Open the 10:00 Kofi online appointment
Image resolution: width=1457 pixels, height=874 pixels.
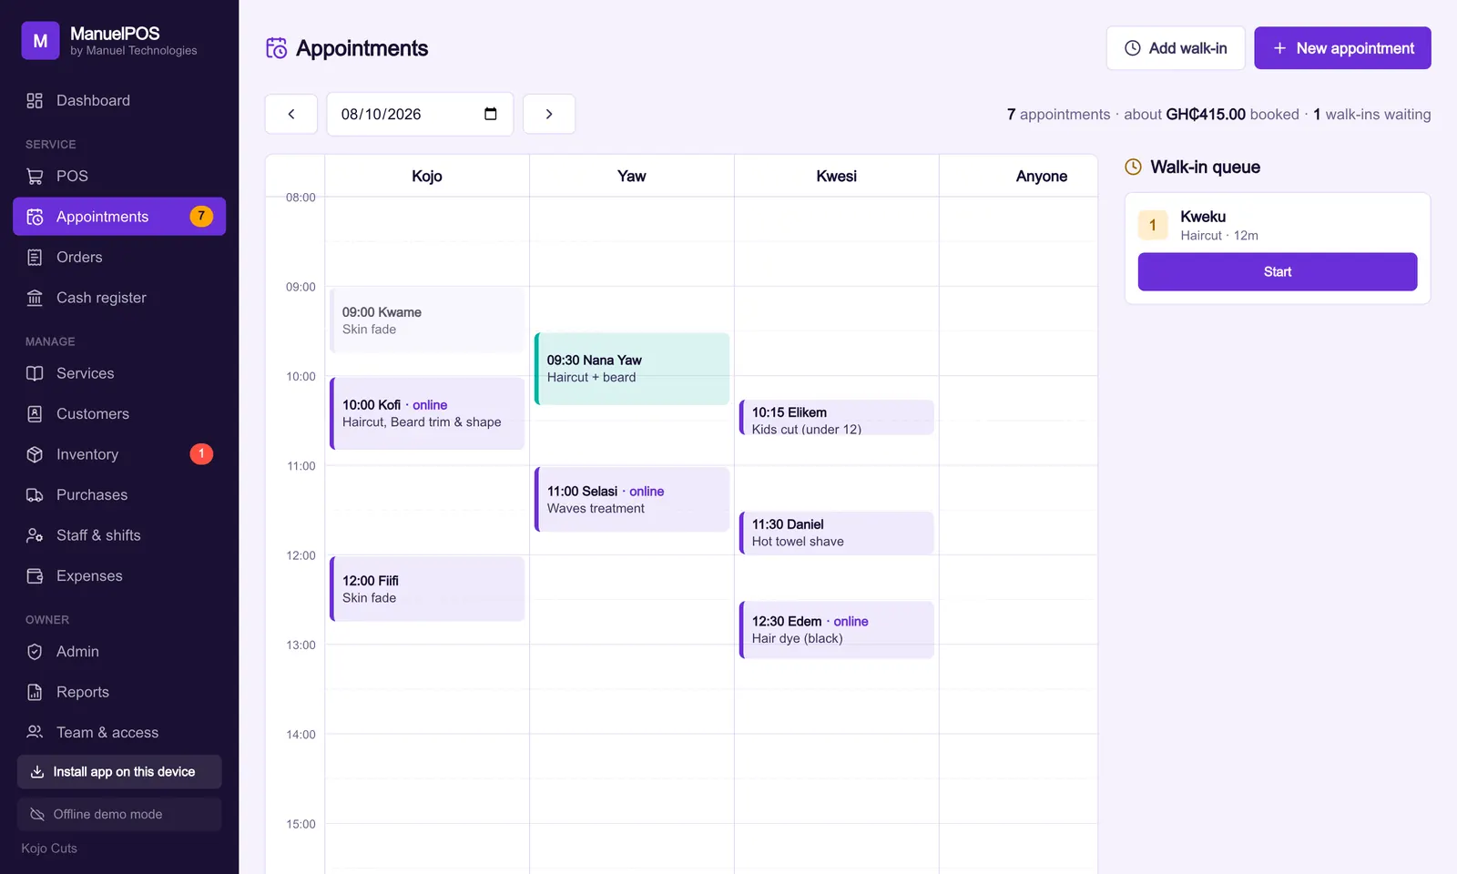click(427, 413)
